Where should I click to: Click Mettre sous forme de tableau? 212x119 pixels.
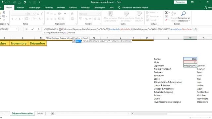(x=126, y=17)
